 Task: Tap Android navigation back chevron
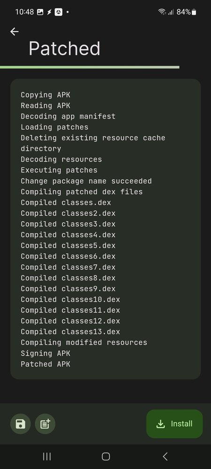coord(165,456)
